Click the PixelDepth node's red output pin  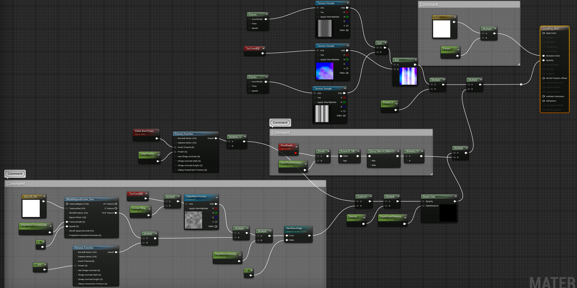pyautogui.click(x=296, y=153)
